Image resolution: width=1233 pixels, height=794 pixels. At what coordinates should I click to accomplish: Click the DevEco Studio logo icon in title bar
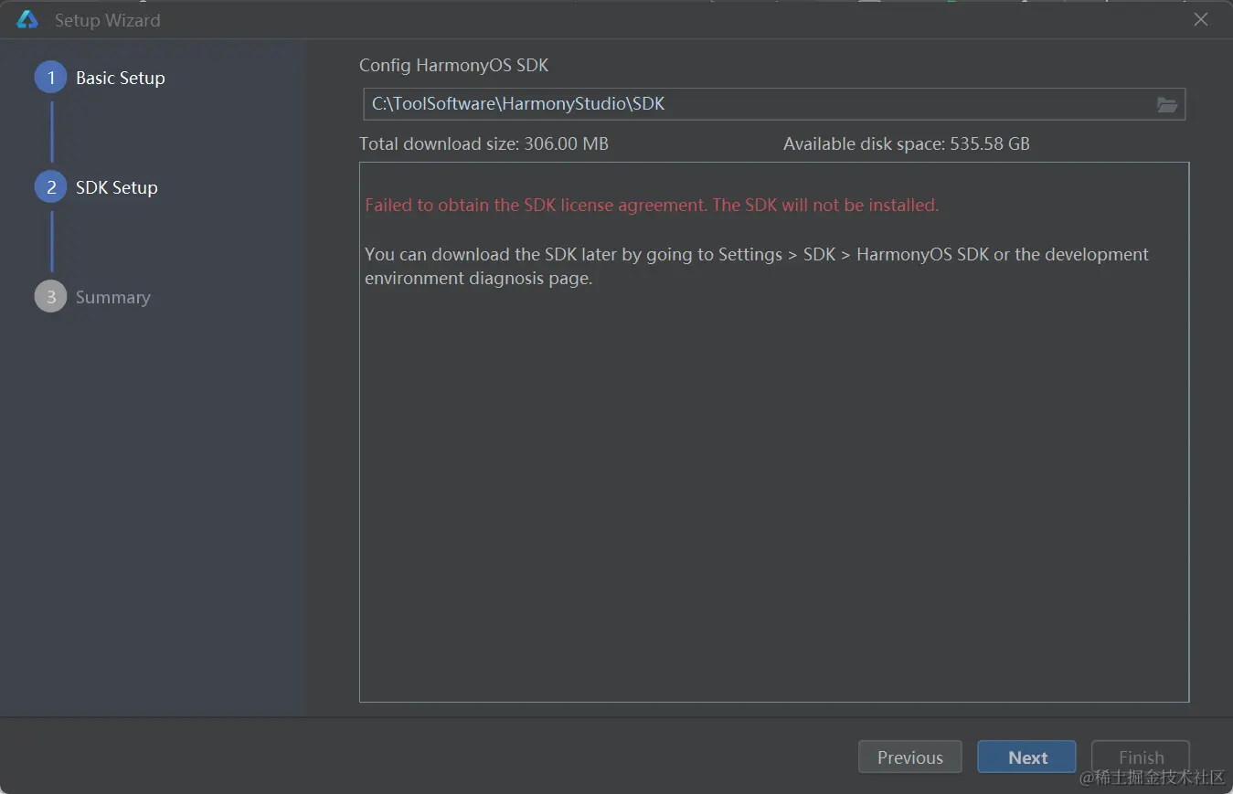pyautogui.click(x=27, y=19)
